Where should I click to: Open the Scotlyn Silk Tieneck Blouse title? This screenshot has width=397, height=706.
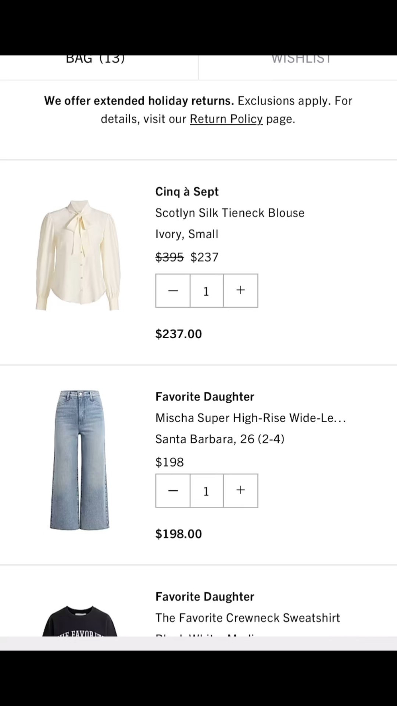pos(230,213)
